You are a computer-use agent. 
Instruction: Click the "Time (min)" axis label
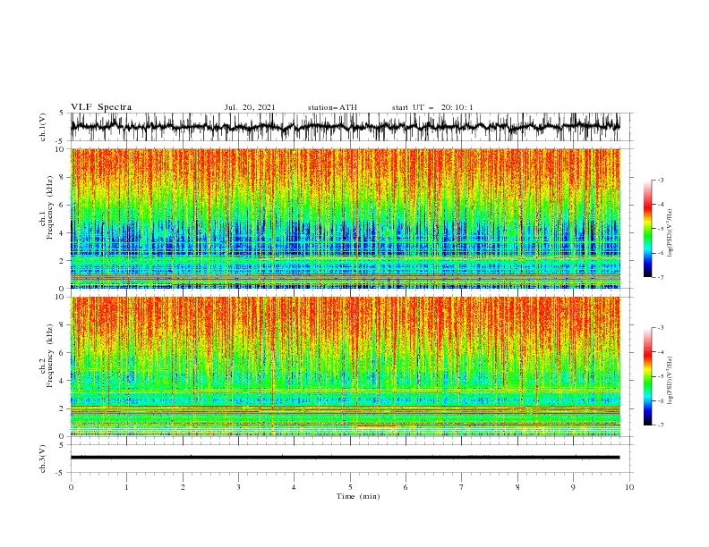click(x=358, y=496)
